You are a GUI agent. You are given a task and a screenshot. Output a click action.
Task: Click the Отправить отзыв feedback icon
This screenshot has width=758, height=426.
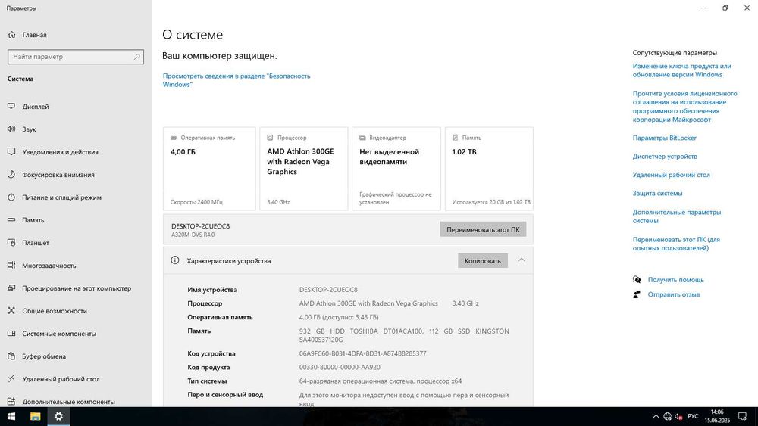(x=637, y=294)
